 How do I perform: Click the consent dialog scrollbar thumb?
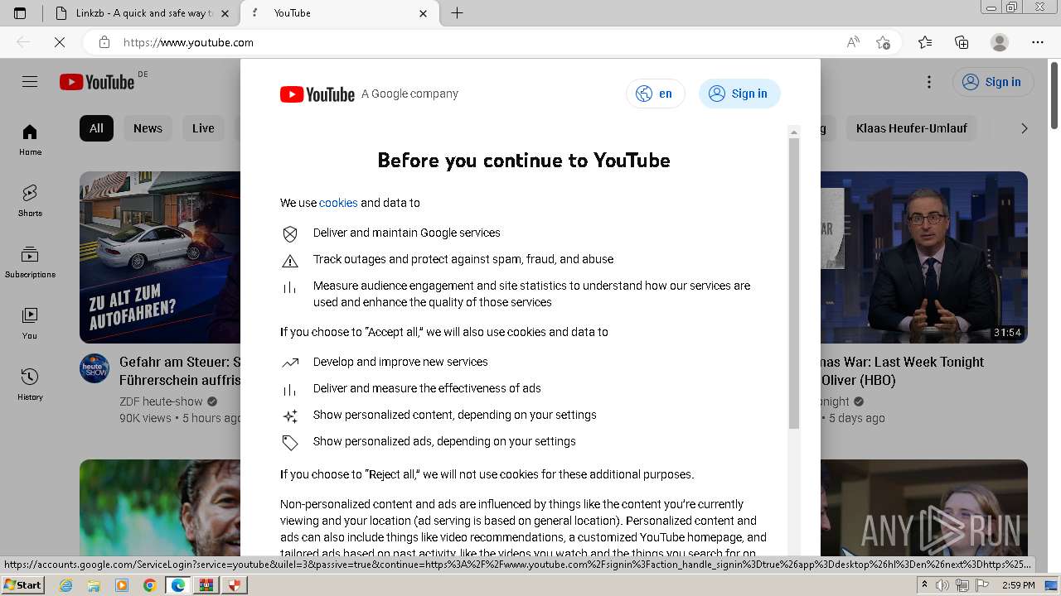(794, 283)
